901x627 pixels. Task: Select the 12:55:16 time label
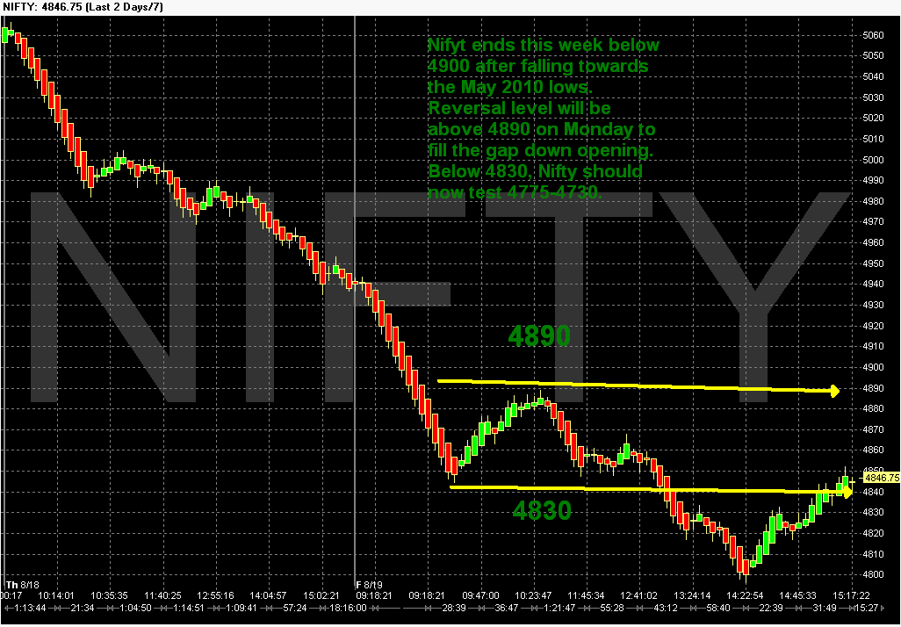(x=215, y=595)
